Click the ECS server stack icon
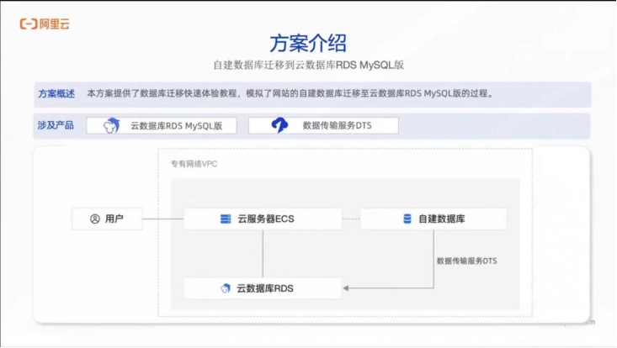The width and height of the screenshot is (617, 348). click(x=226, y=219)
